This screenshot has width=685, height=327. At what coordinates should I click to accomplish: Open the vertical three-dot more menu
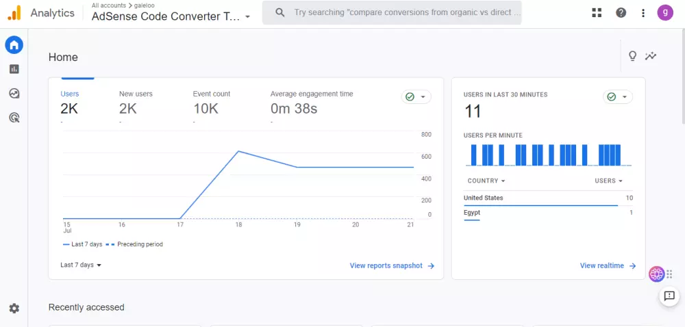pyautogui.click(x=643, y=12)
